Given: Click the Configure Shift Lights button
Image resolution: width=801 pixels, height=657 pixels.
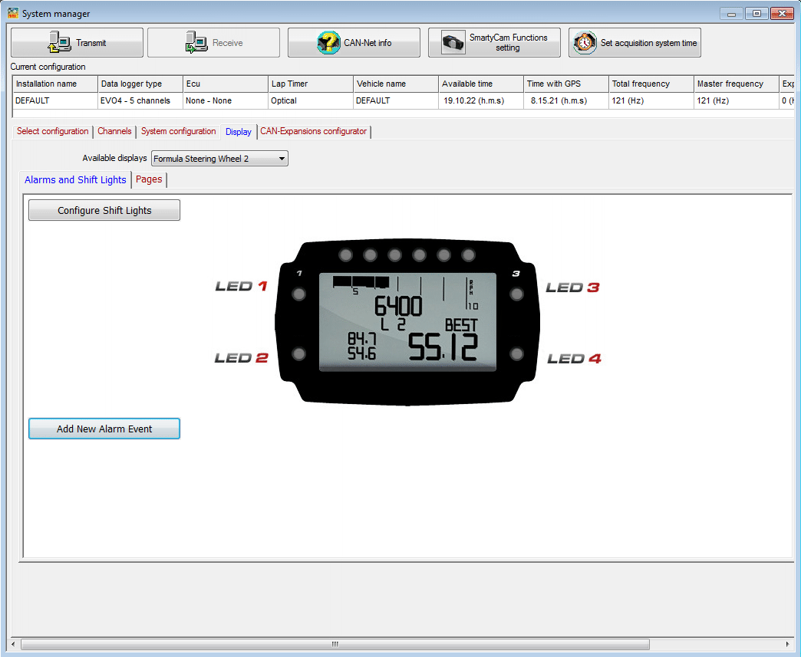Looking at the screenshot, I should [104, 209].
